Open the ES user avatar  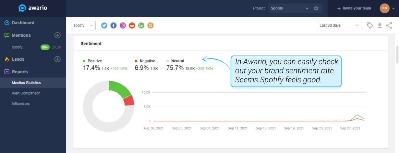[385, 8]
